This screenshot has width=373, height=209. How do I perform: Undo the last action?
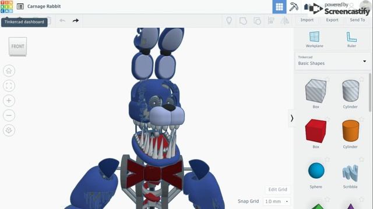(x=62, y=21)
